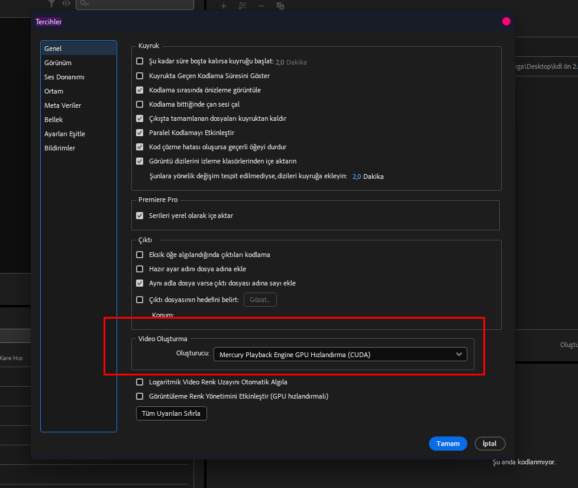Select the Genel category in sidebar
Image resolution: width=578 pixels, height=488 pixels.
(x=79, y=49)
